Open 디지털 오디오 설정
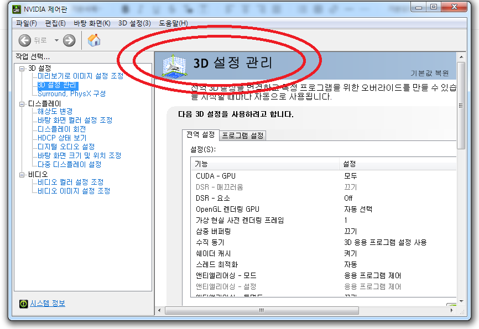The width and height of the screenshot is (479, 329). click(x=66, y=147)
